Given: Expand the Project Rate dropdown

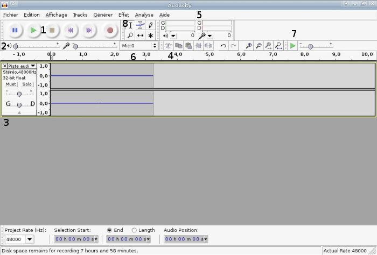Looking at the screenshot, I should [29, 239].
